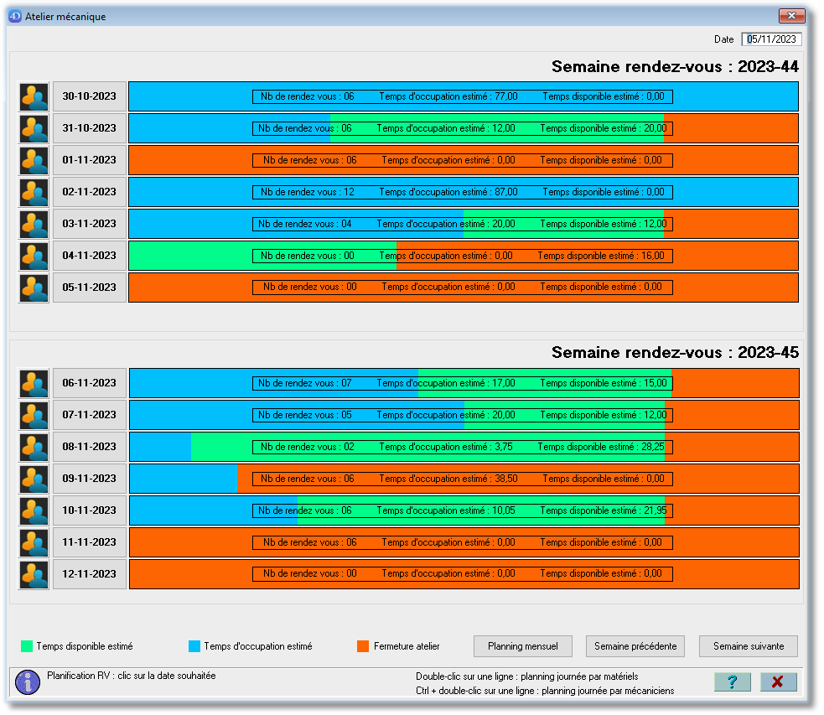
Task: Click the mechanic icon for 01-11-2023
Action: (x=34, y=160)
